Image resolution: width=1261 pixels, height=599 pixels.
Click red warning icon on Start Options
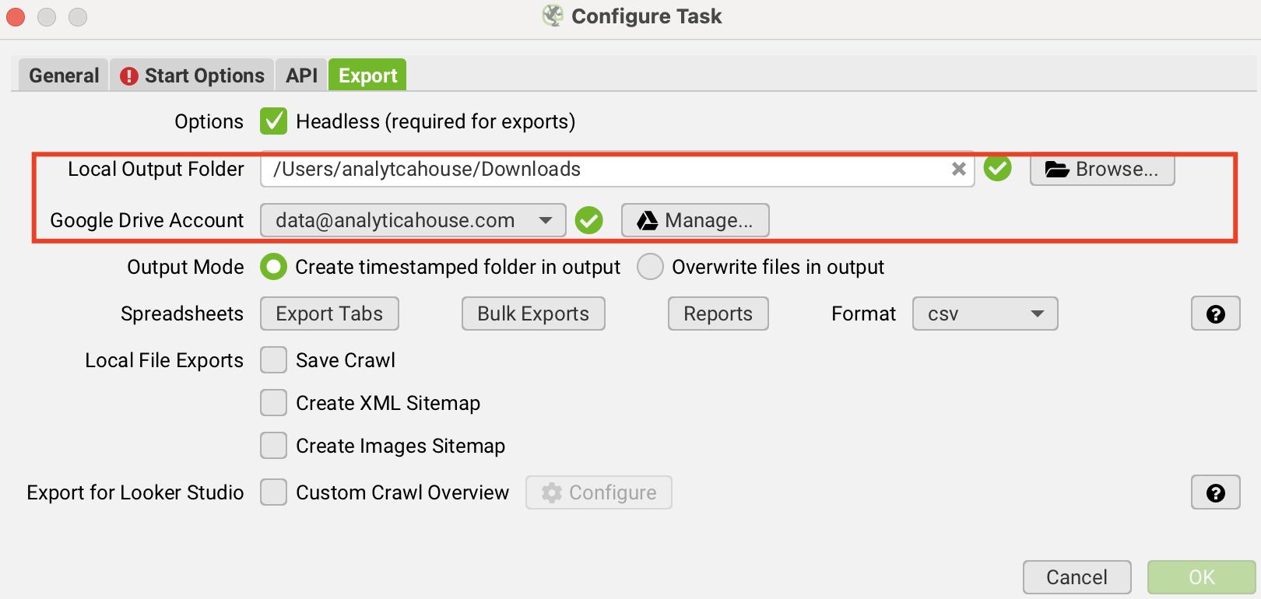point(129,75)
